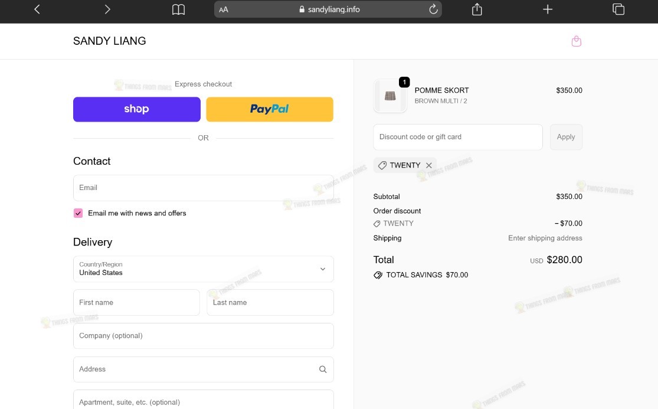The height and width of the screenshot is (409, 658).
Task: Open the share sheet icon
Action: (x=477, y=9)
